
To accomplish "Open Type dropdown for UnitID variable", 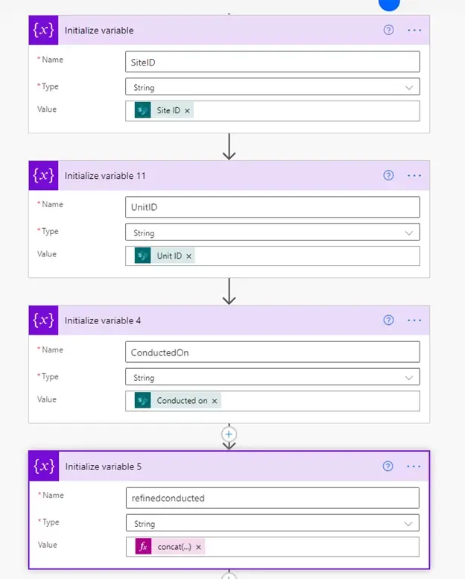I will click(273, 232).
